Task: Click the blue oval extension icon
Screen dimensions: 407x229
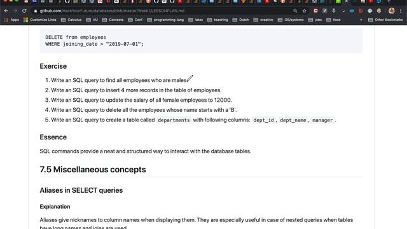Action: tap(352, 11)
